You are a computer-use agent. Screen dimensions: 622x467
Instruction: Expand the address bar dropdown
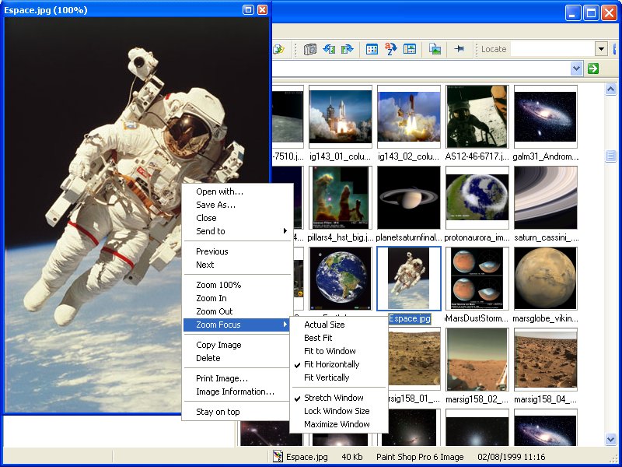click(x=576, y=68)
